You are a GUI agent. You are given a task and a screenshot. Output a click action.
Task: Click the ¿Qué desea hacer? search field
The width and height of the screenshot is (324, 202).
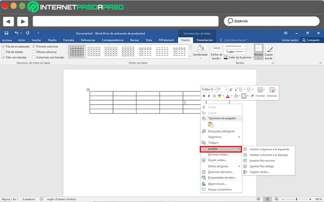point(233,40)
